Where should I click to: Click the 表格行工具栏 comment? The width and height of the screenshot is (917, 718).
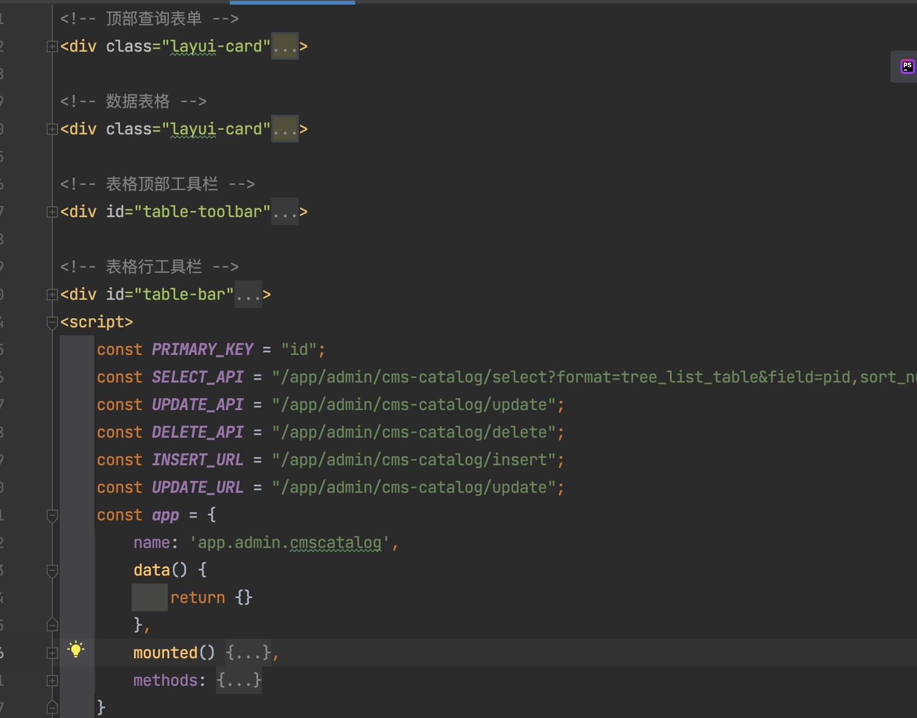[149, 267]
